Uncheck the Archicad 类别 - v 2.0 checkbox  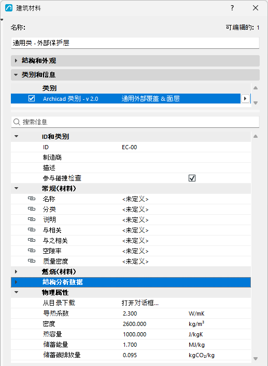point(32,98)
